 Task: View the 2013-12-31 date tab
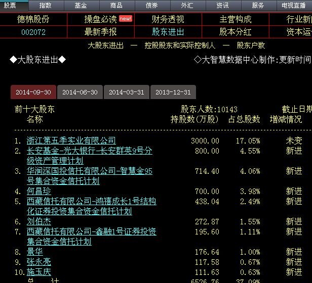[173, 92]
